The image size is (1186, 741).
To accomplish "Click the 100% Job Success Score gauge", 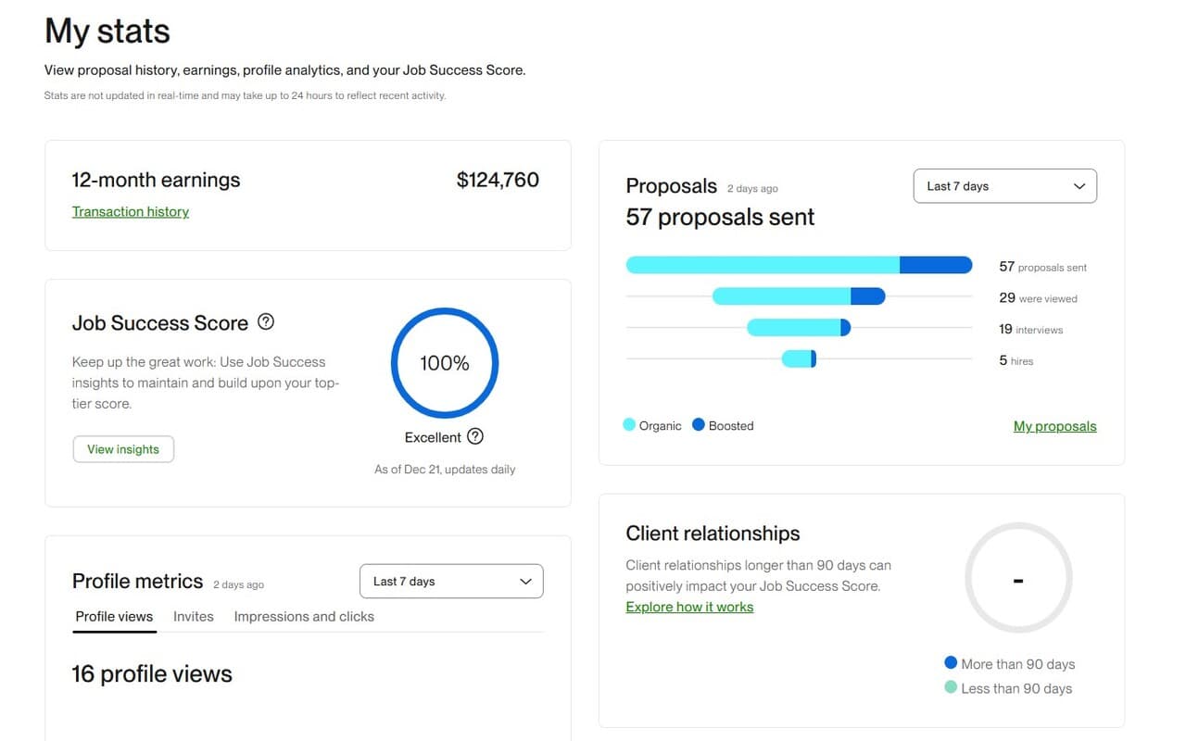I will pyautogui.click(x=444, y=363).
